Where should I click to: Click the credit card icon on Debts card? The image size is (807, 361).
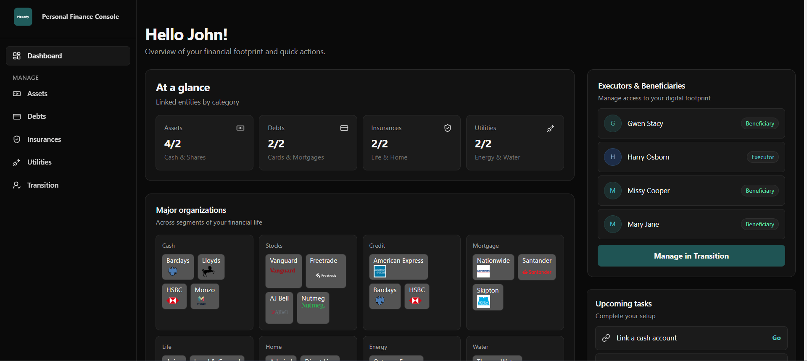coord(344,128)
